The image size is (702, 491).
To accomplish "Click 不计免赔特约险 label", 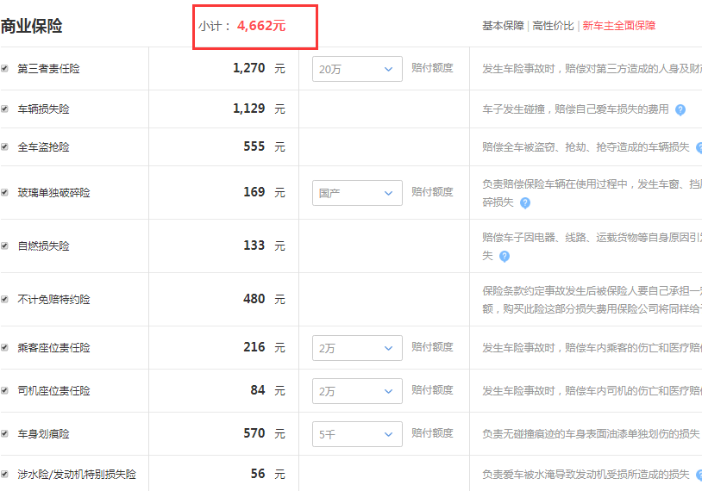I will click(53, 299).
